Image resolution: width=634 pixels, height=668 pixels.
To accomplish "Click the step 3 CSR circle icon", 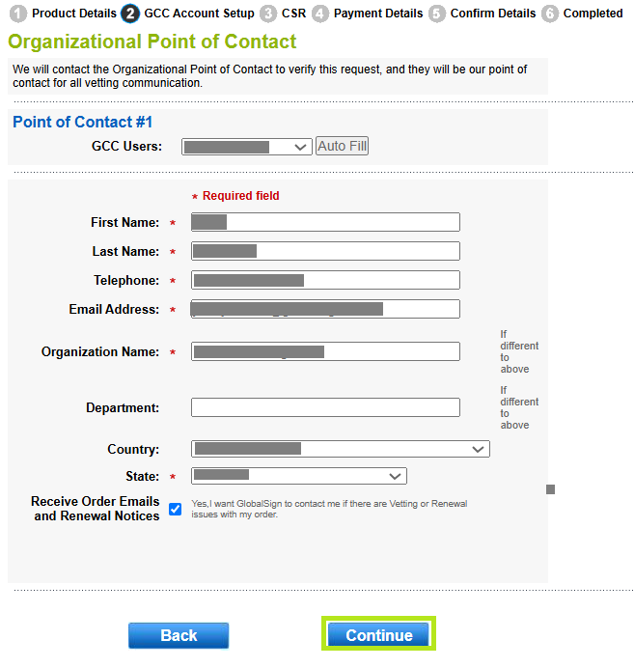I will [268, 14].
